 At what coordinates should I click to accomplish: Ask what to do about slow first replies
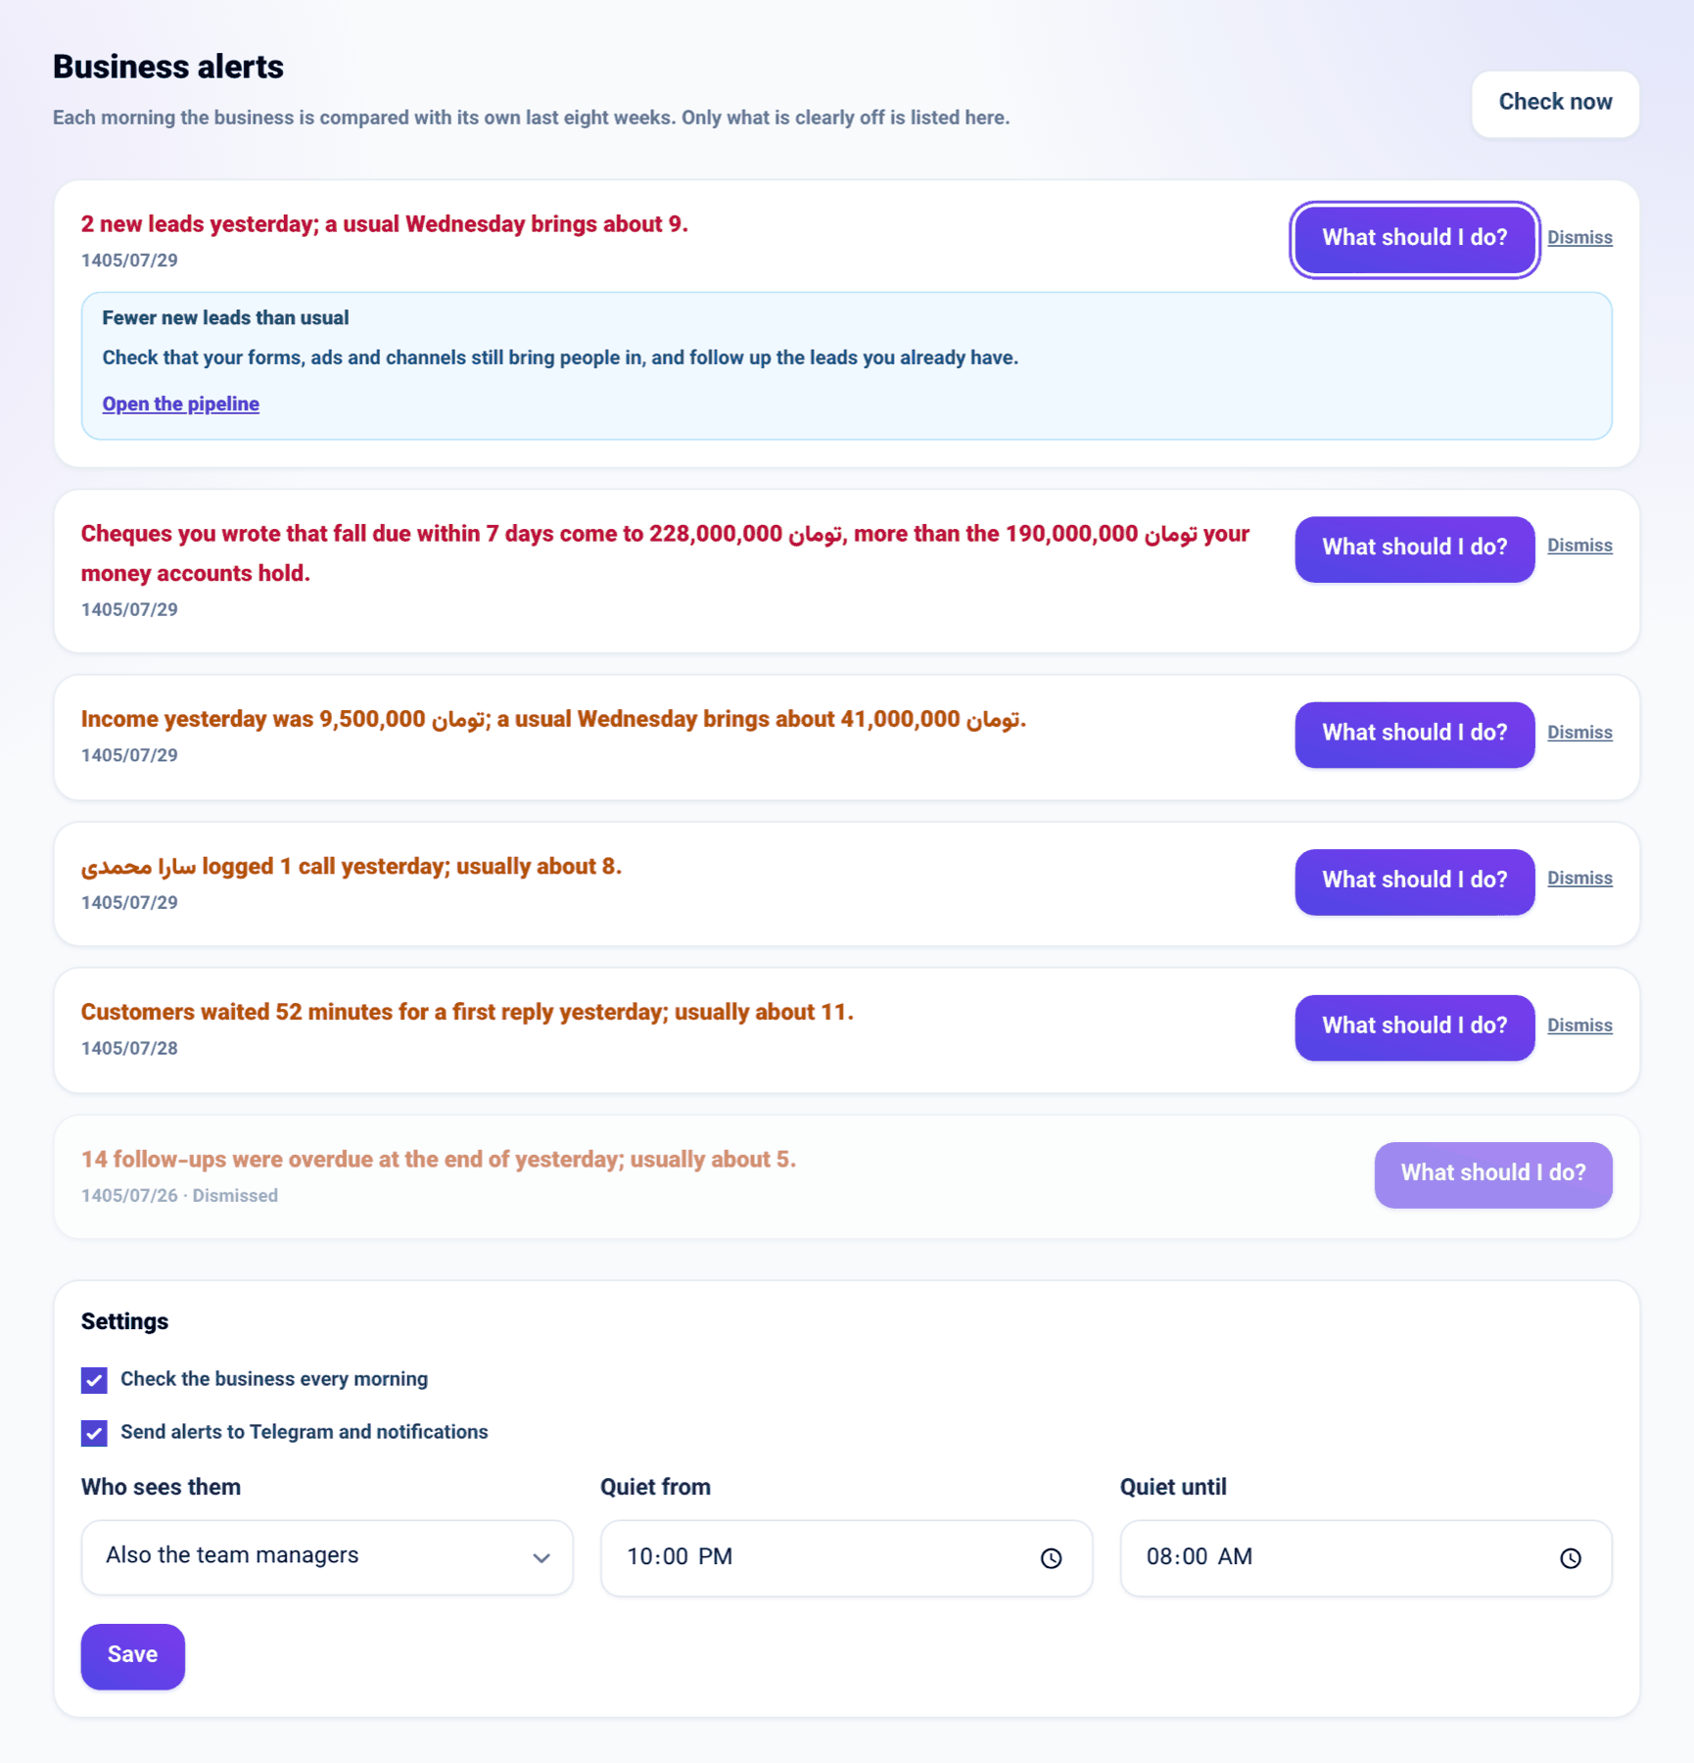click(x=1414, y=1026)
